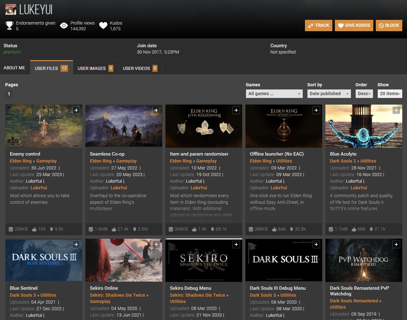Image resolution: width=407 pixels, height=320 pixels.
Task: Open the Seamless Co-op thumbnail image
Action: pyautogui.click(x=124, y=126)
